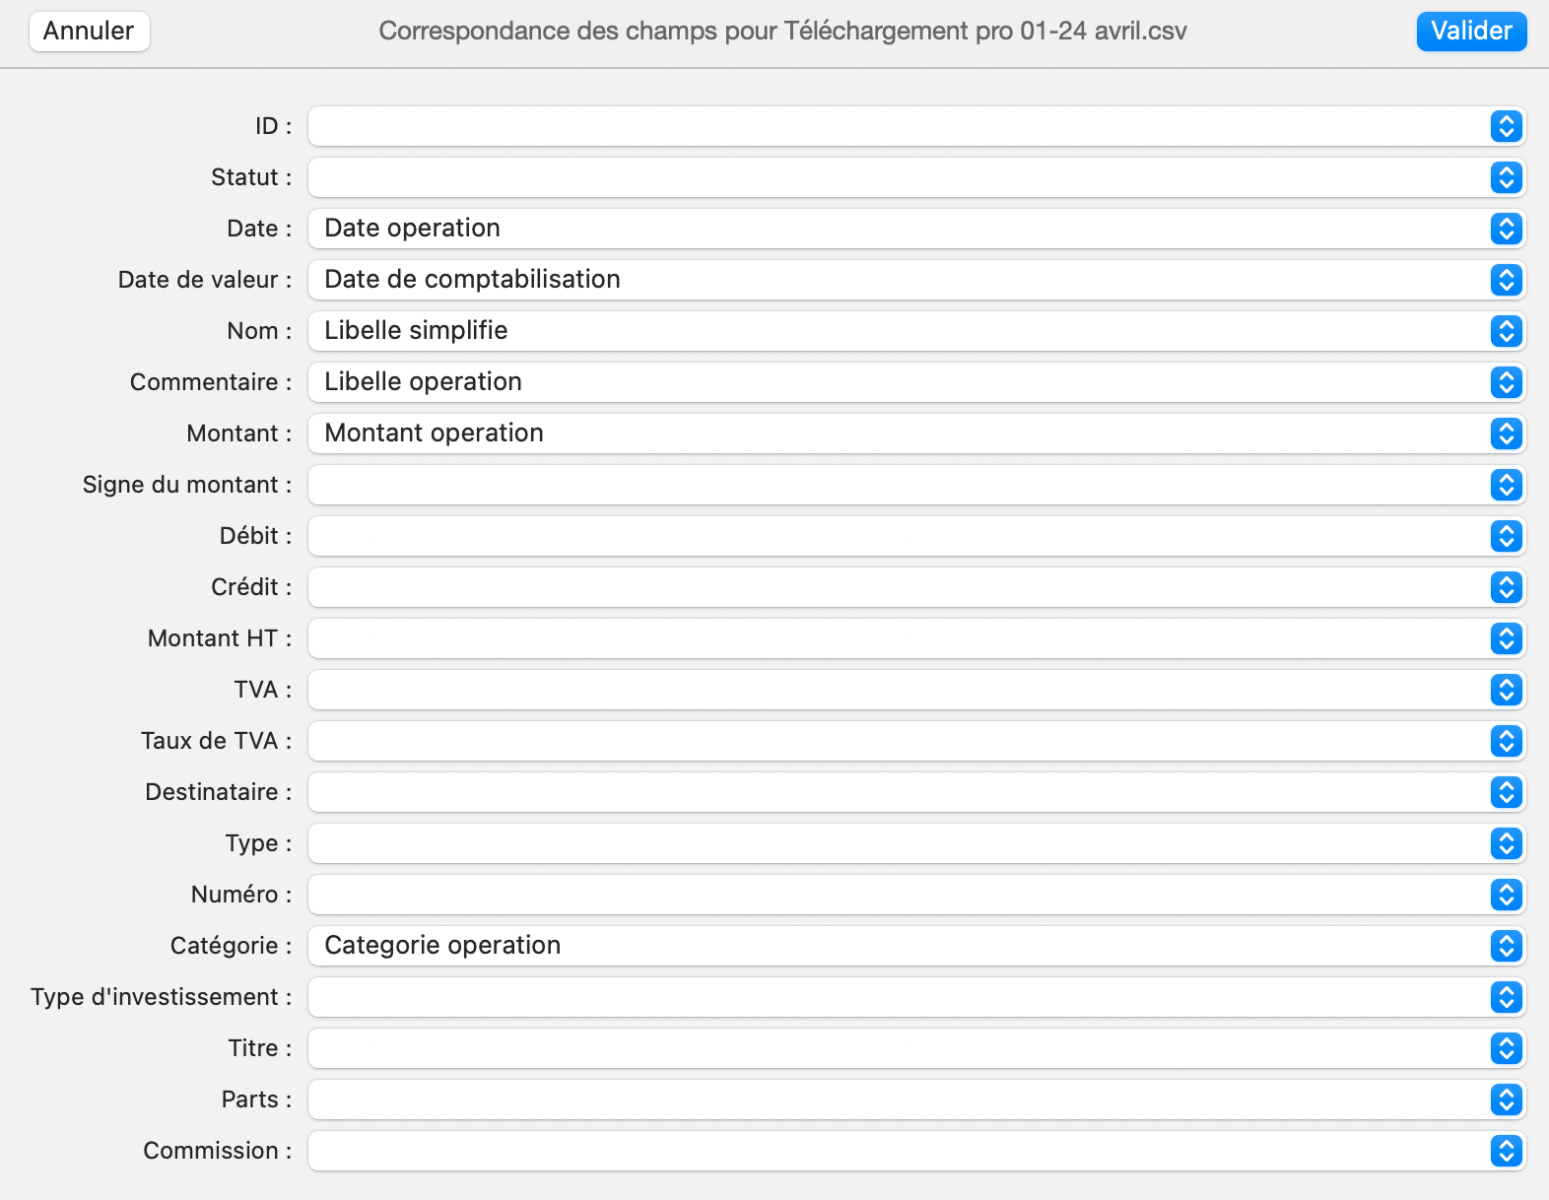Cancel the mapping with Annuler
Viewport: 1549px width, 1200px height.
(89, 31)
